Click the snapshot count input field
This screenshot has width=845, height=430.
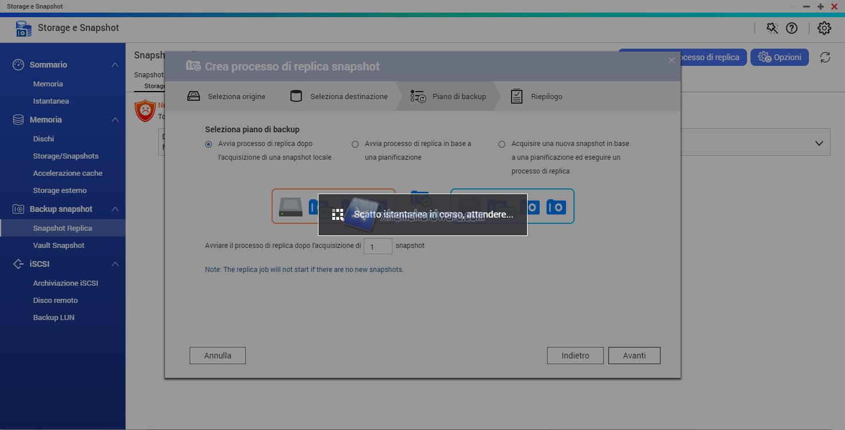378,246
